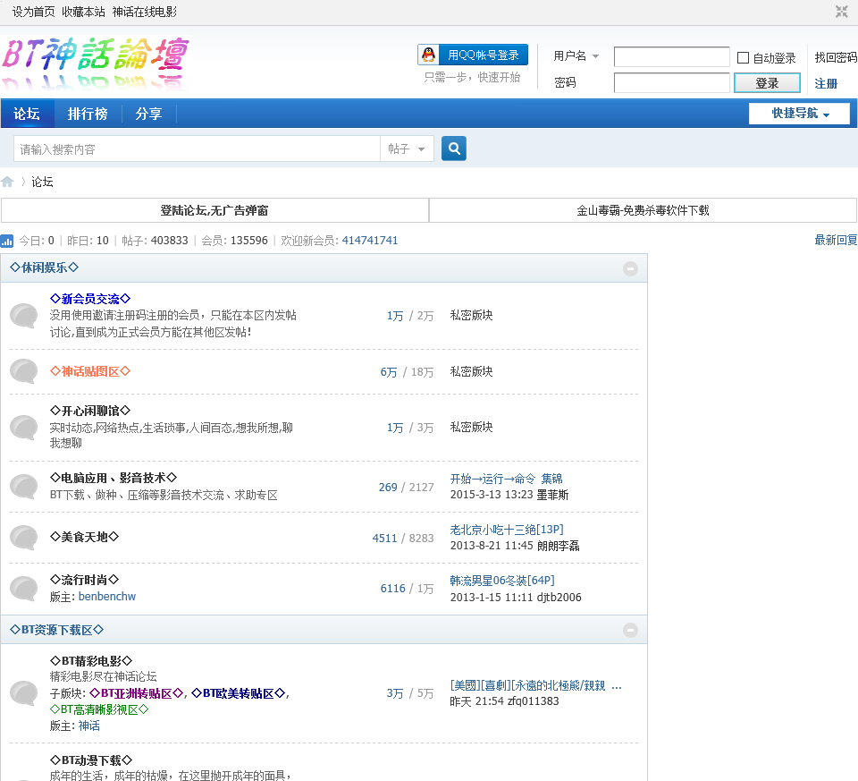The image size is (858, 781).
Task: Click the collapse icon at top right corner
Action: (x=842, y=12)
